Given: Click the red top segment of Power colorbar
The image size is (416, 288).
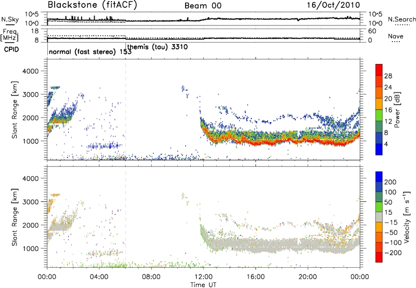Looking at the screenshot, I should [x=379, y=70].
